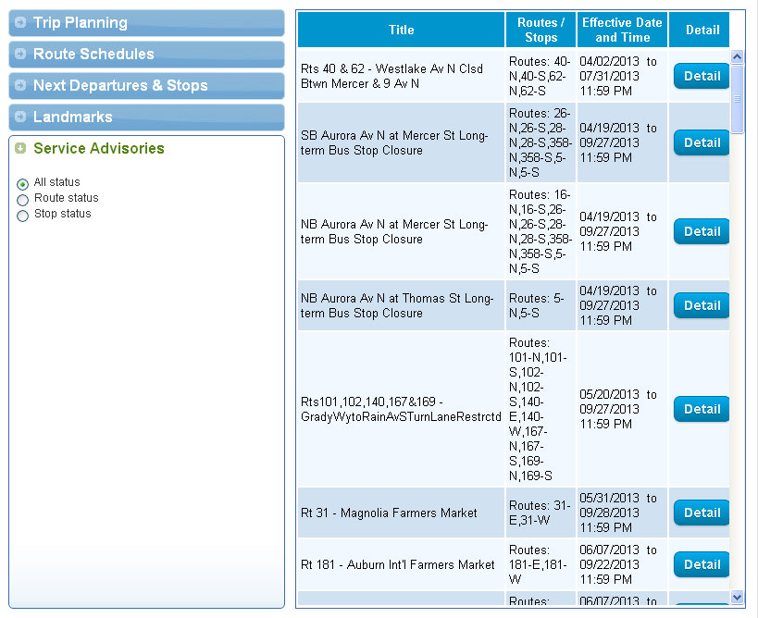Collapse the Service Advisories panel header

pos(146,148)
